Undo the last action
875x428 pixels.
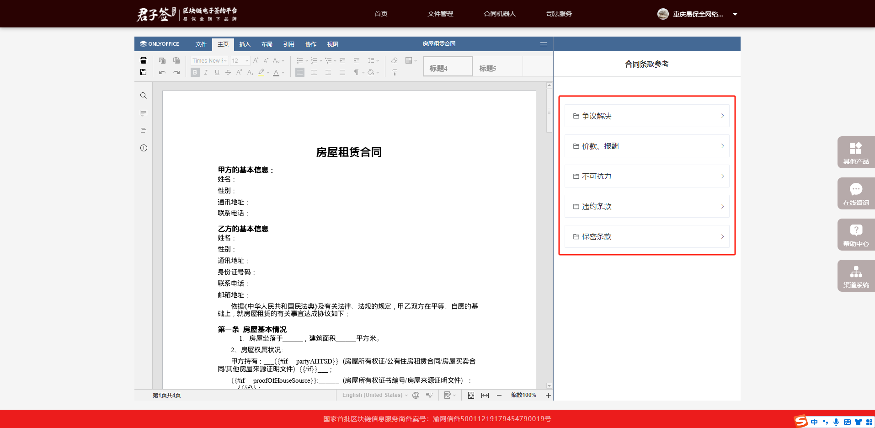(162, 72)
